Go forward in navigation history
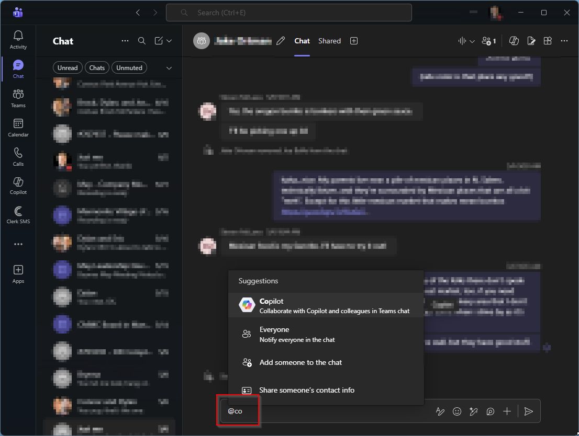The height and width of the screenshot is (436, 579). pyautogui.click(x=155, y=13)
